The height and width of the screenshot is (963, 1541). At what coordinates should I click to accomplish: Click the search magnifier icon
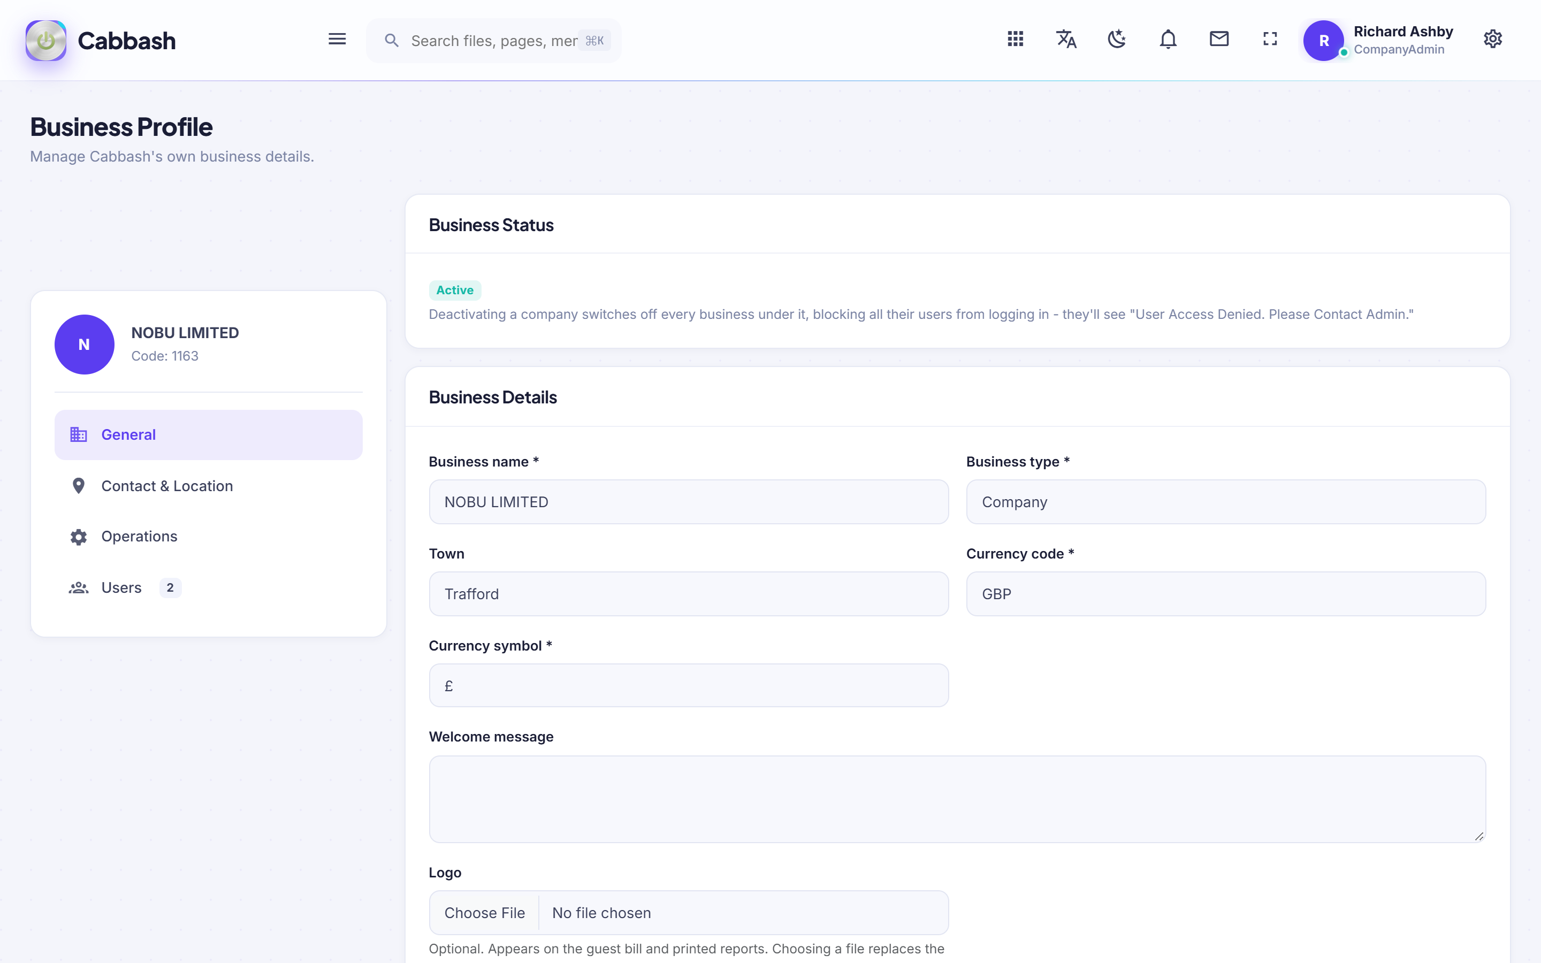pos(392,41)
